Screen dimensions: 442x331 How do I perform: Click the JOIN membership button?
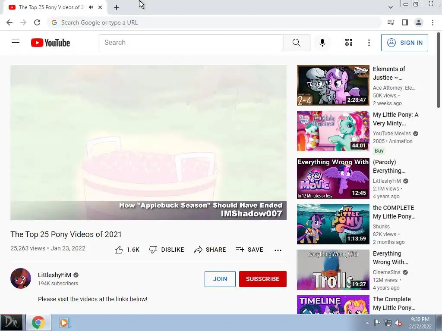pos(220,279)
